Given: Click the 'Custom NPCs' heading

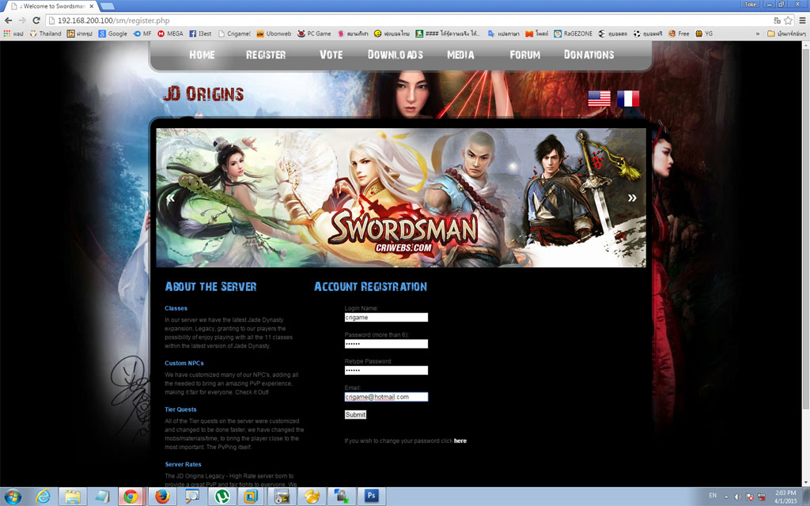Looking at the screenshot, I should coord(184,364).
